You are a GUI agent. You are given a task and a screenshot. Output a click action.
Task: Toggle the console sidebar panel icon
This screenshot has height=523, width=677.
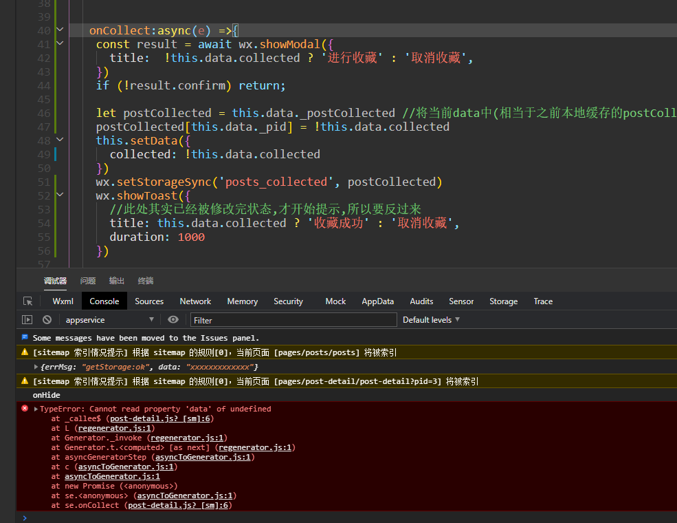coord(27,320)
